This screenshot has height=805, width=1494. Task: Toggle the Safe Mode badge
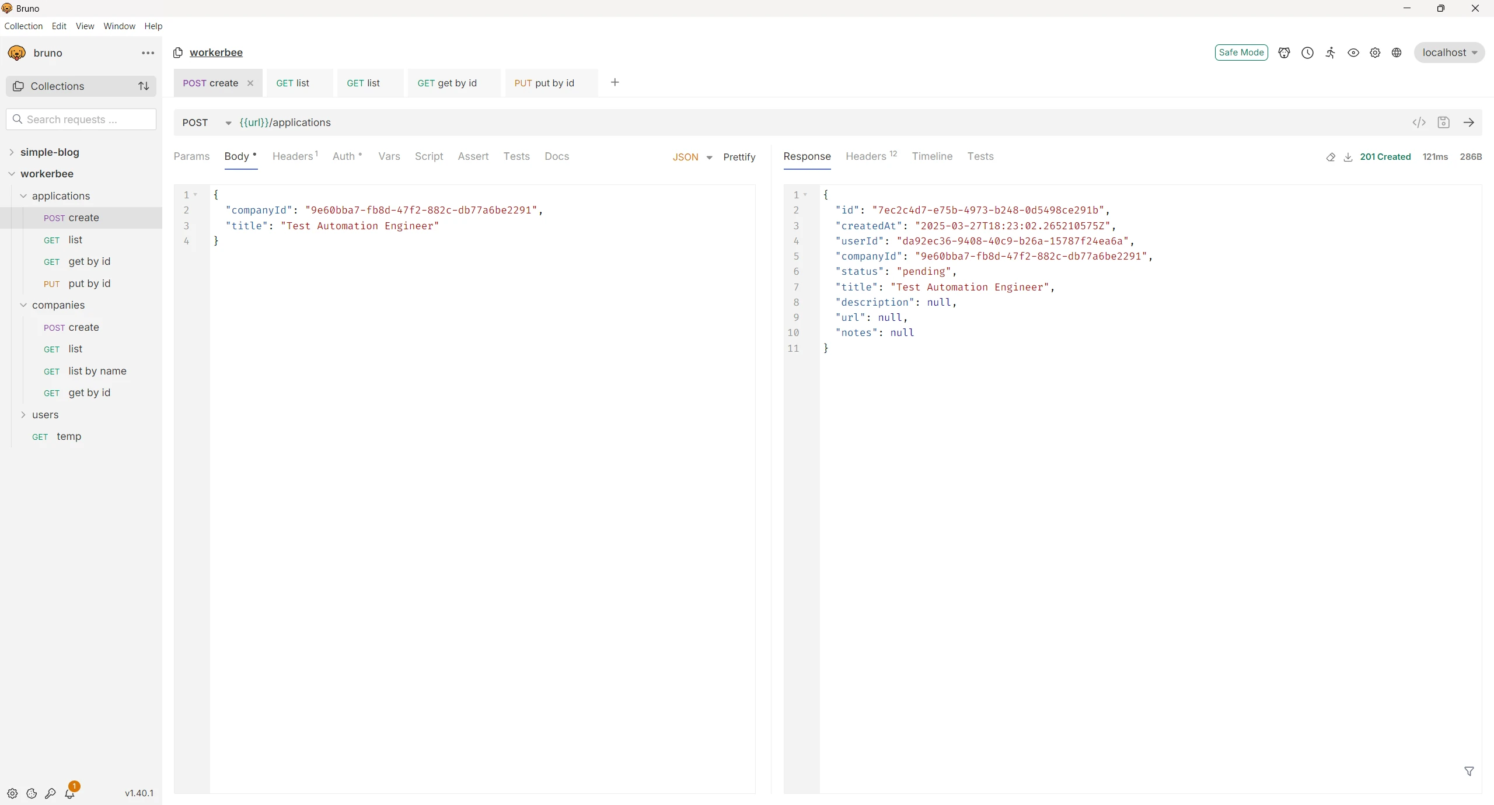coord(1241,52)
